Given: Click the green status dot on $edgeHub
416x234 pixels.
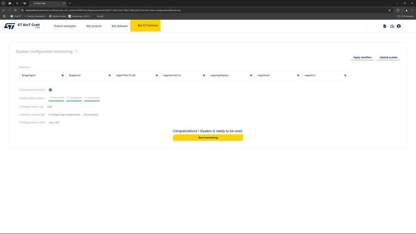Looking at the screenshot, I should click(x=110, y=75).
